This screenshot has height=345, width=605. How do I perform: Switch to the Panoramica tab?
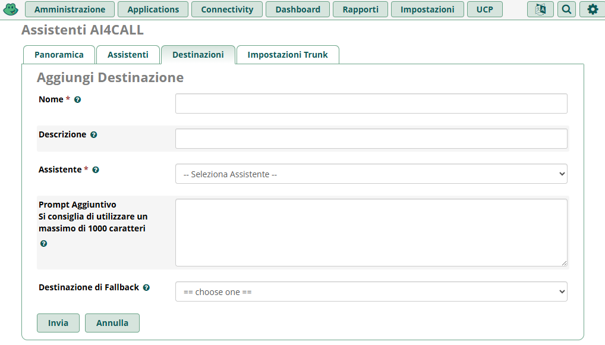pos(59,54)
